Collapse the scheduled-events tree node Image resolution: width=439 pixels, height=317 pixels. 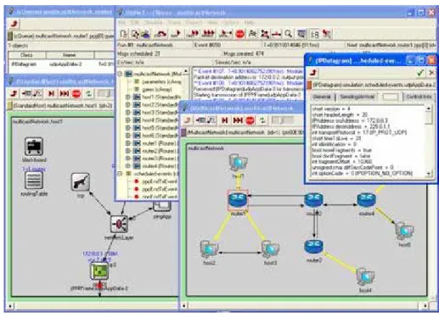[x=120, y=174]
